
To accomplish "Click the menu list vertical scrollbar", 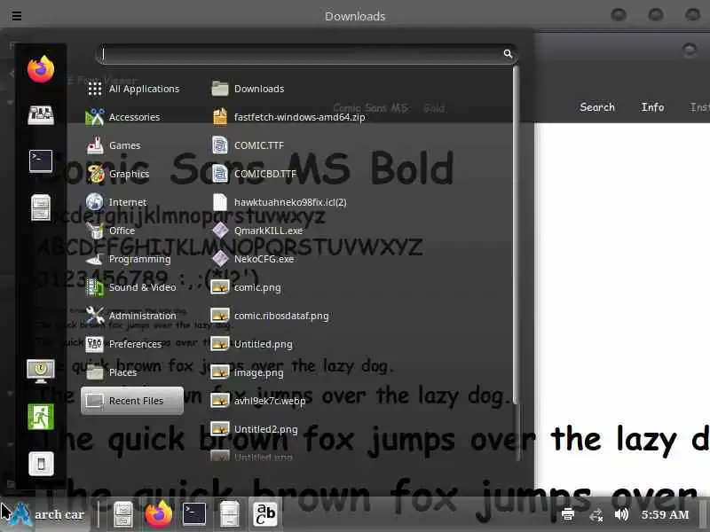I will (516, 235).
